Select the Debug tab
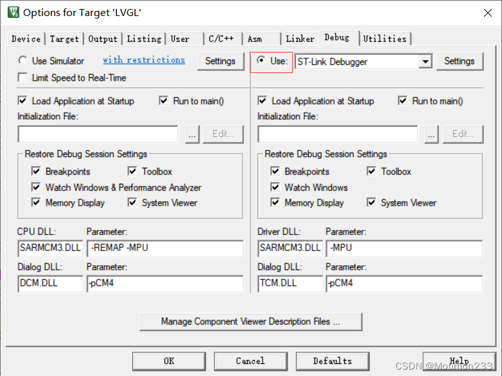502x376 pixels. (338, 38)
